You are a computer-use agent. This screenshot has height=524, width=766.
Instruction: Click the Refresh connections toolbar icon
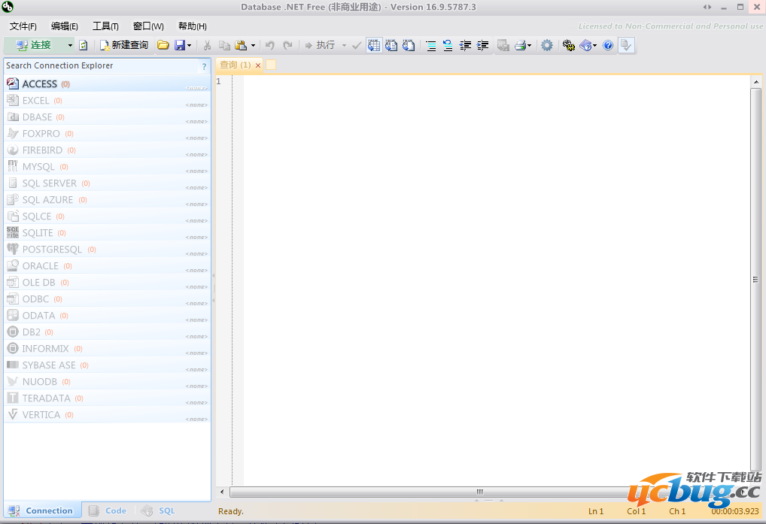coord(84,45)
